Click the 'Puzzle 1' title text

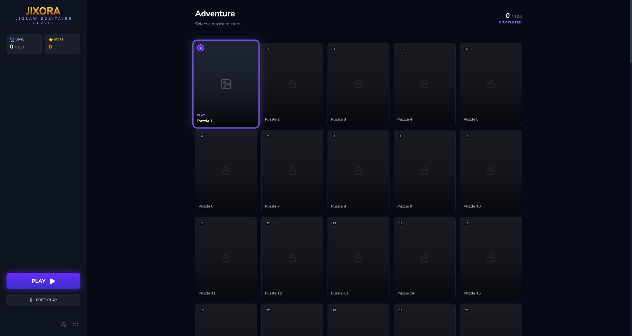tap(205, 121)
